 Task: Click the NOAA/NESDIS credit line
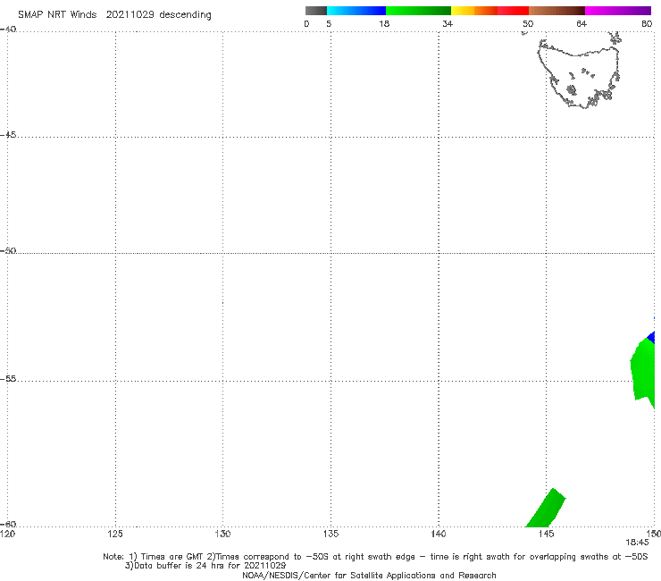click(x=369, y=576)
